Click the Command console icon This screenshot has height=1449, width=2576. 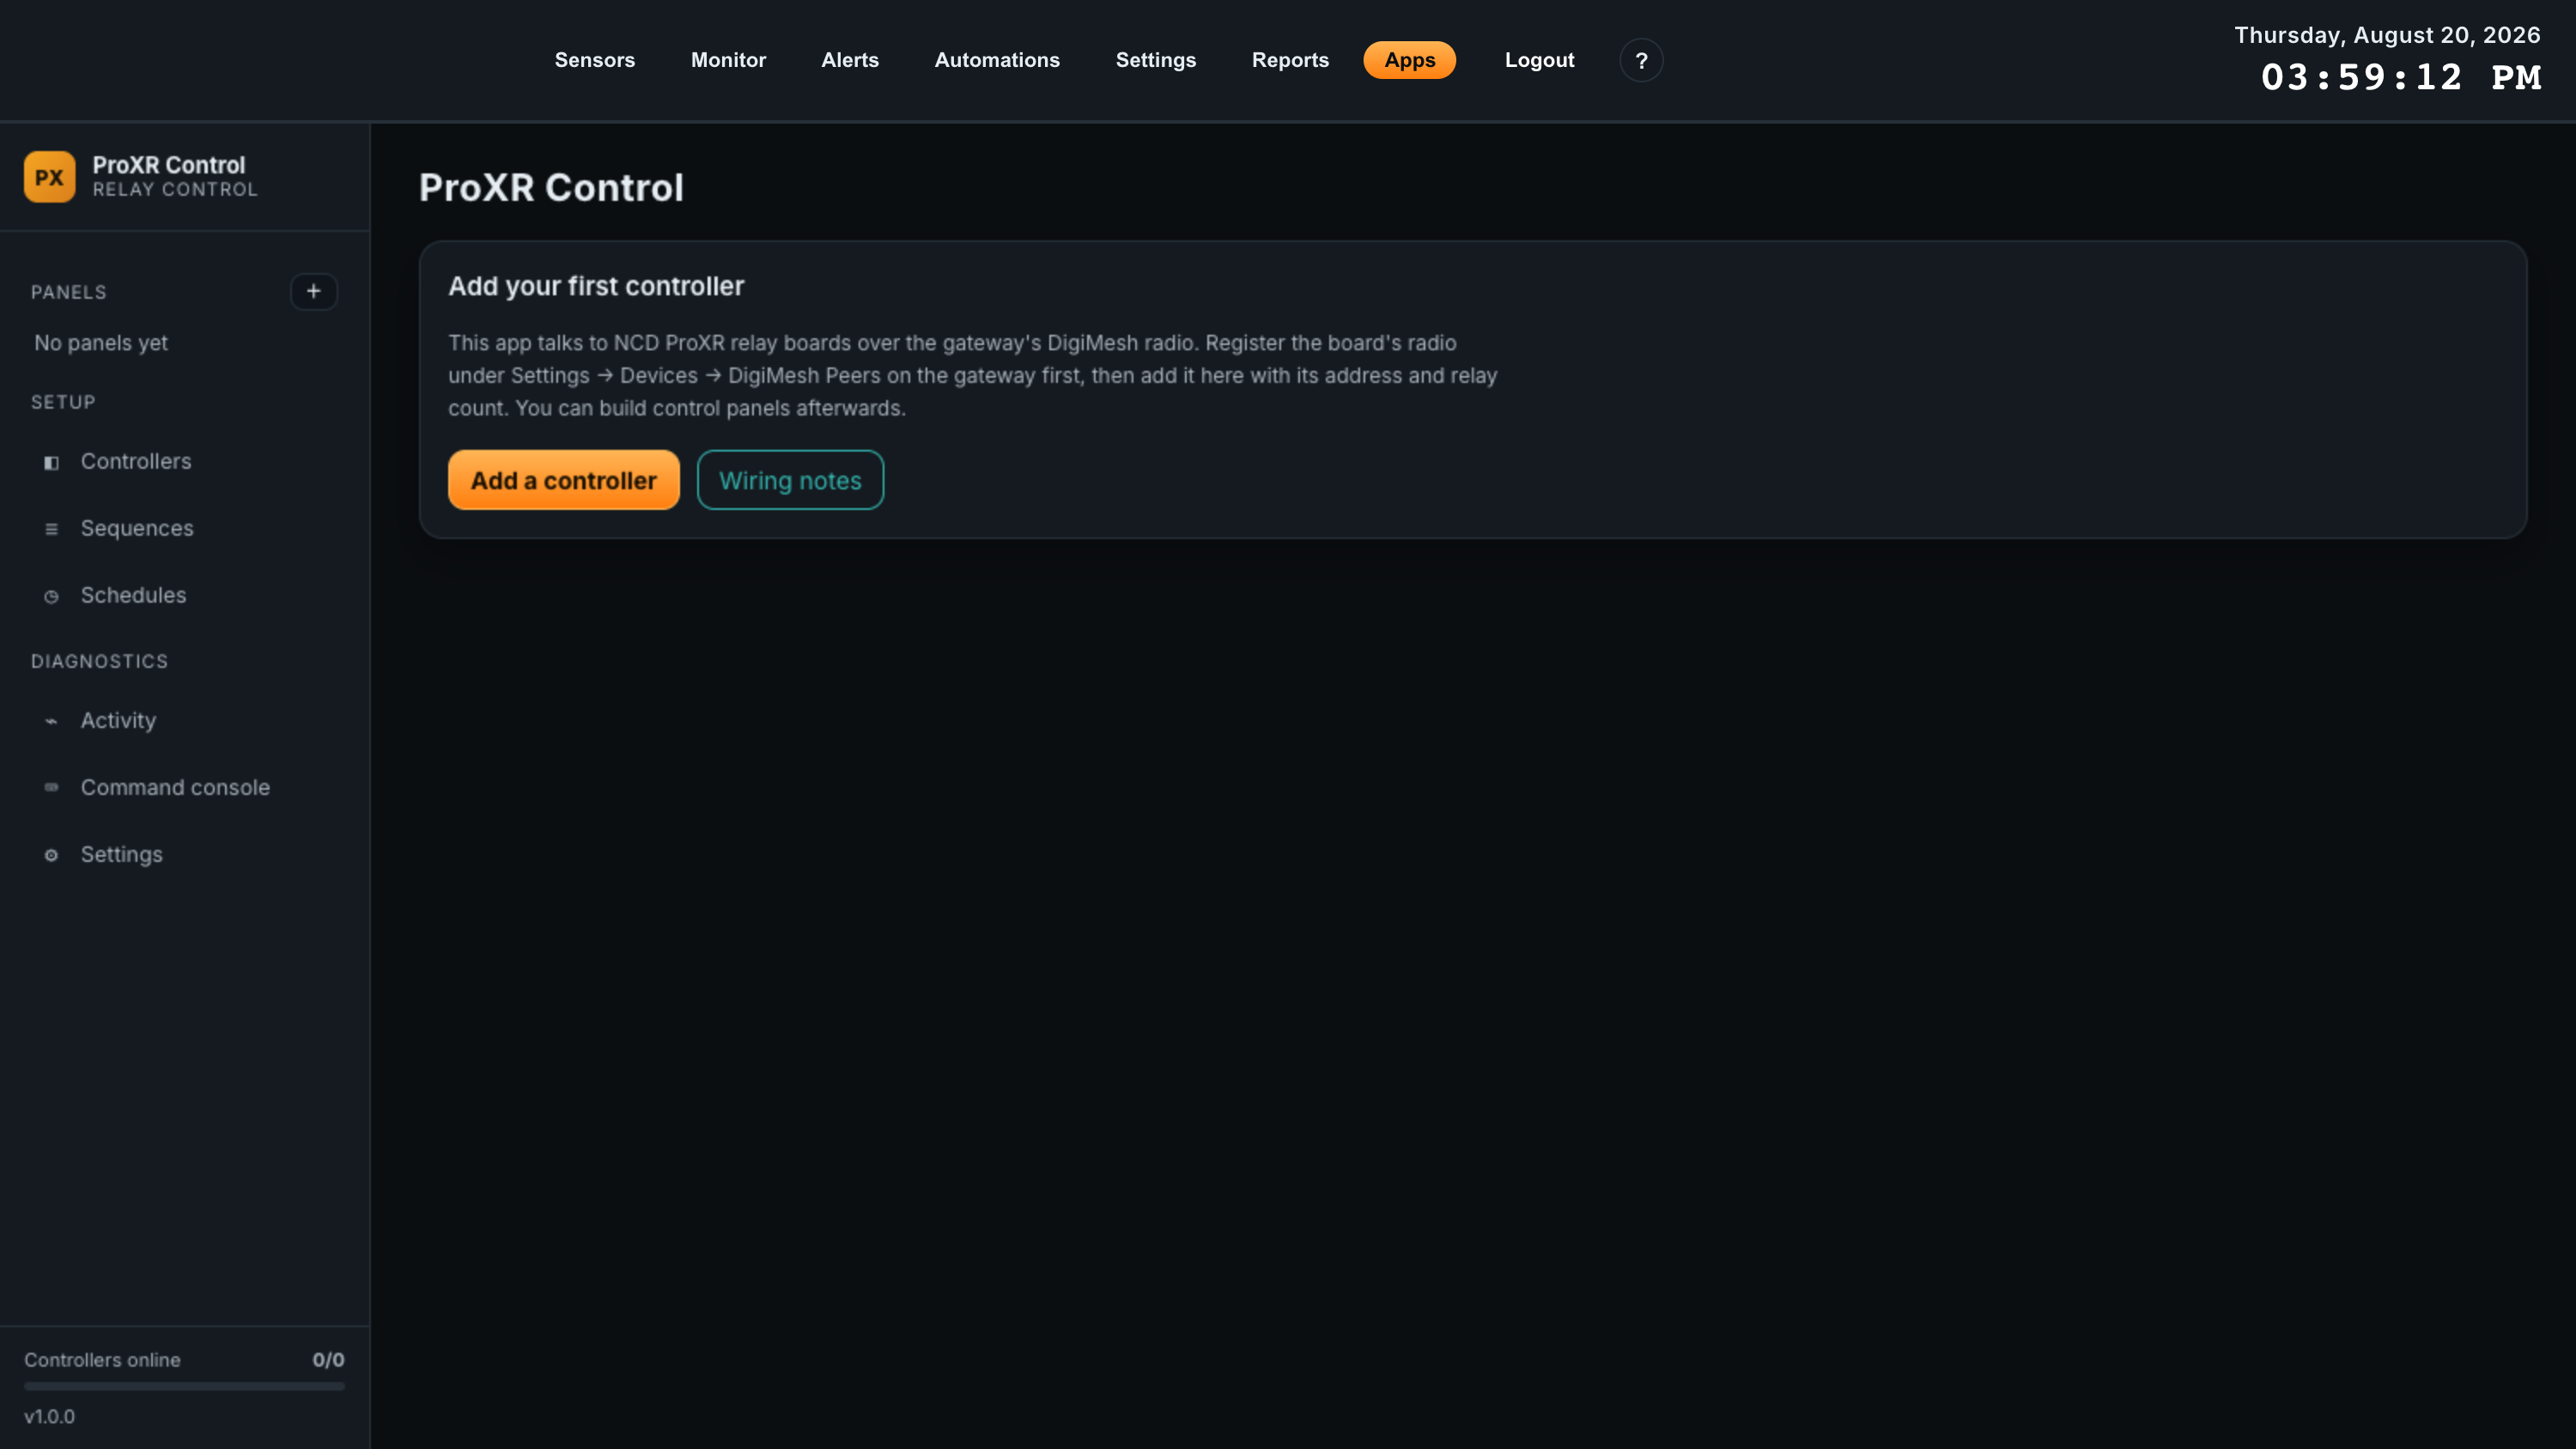[x=51, y=788]
